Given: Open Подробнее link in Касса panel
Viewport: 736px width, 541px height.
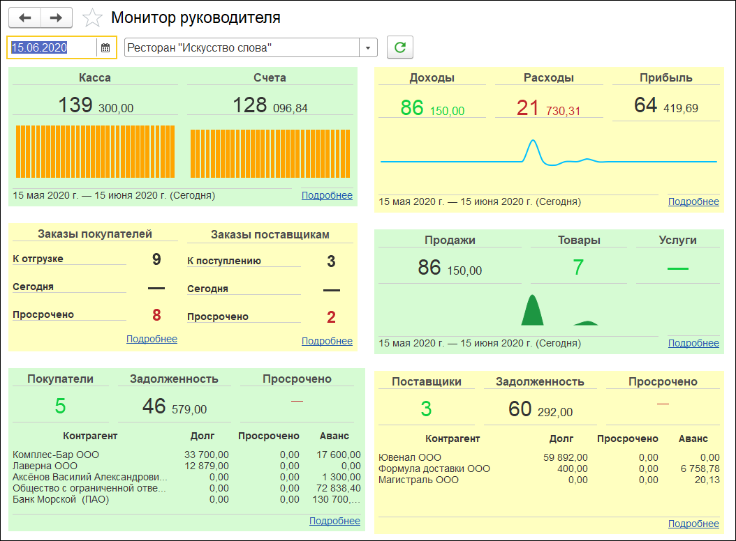Looking at the screenshot, I should [327, 195].
